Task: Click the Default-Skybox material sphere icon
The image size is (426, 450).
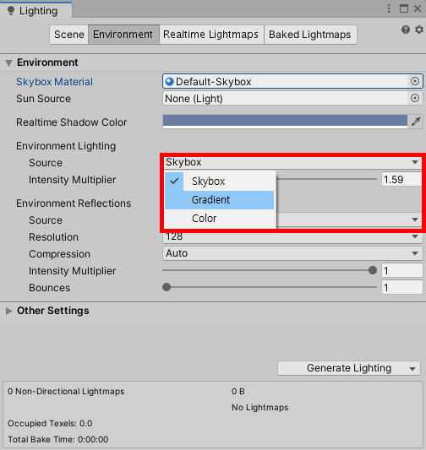Action: point(170,82)
